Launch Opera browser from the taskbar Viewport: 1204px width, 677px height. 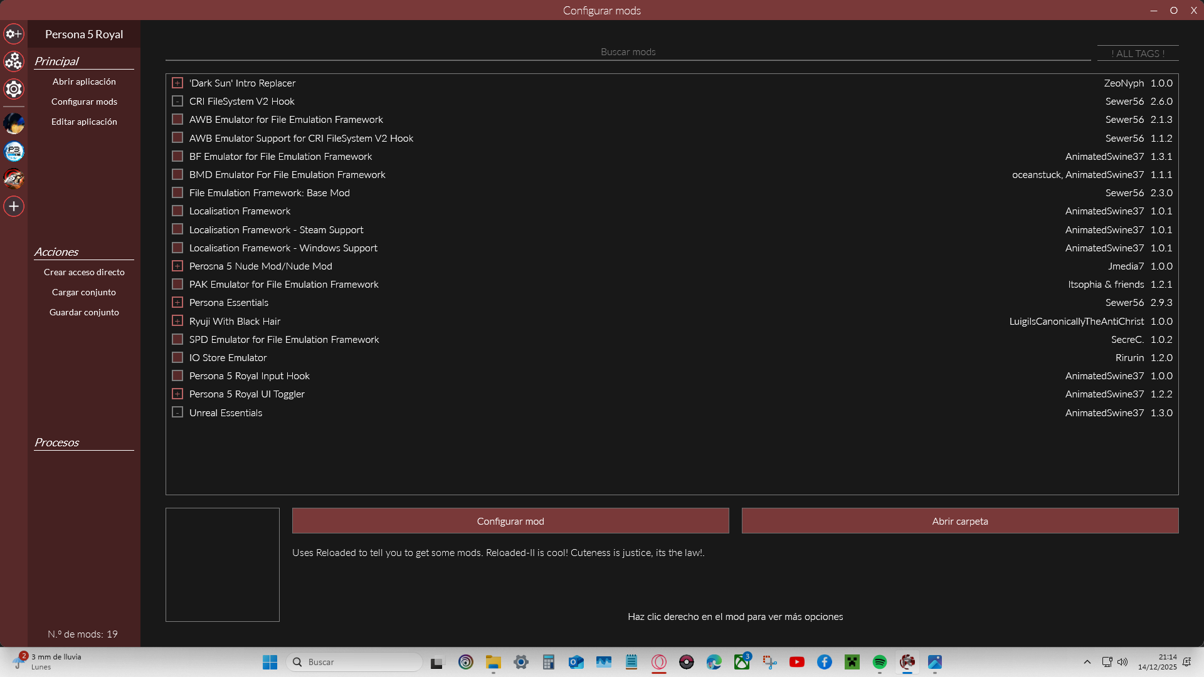coord(659,662)
